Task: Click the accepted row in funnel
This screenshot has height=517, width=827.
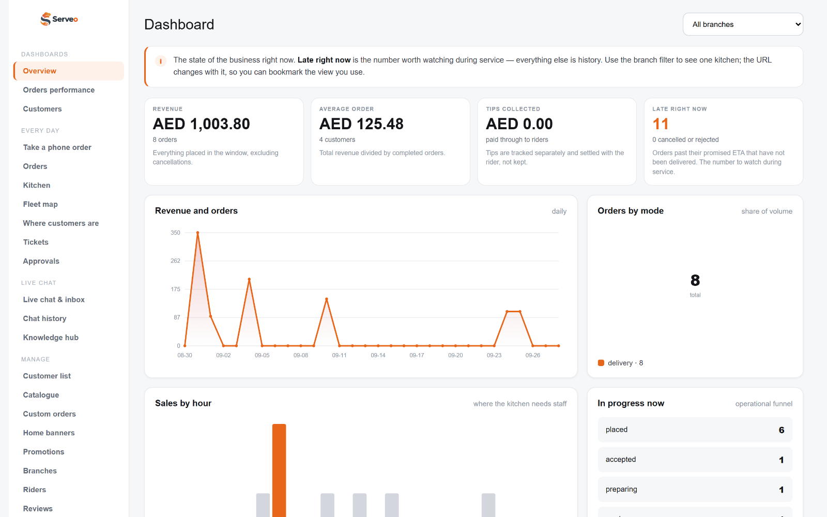Action: click(695, 460)
